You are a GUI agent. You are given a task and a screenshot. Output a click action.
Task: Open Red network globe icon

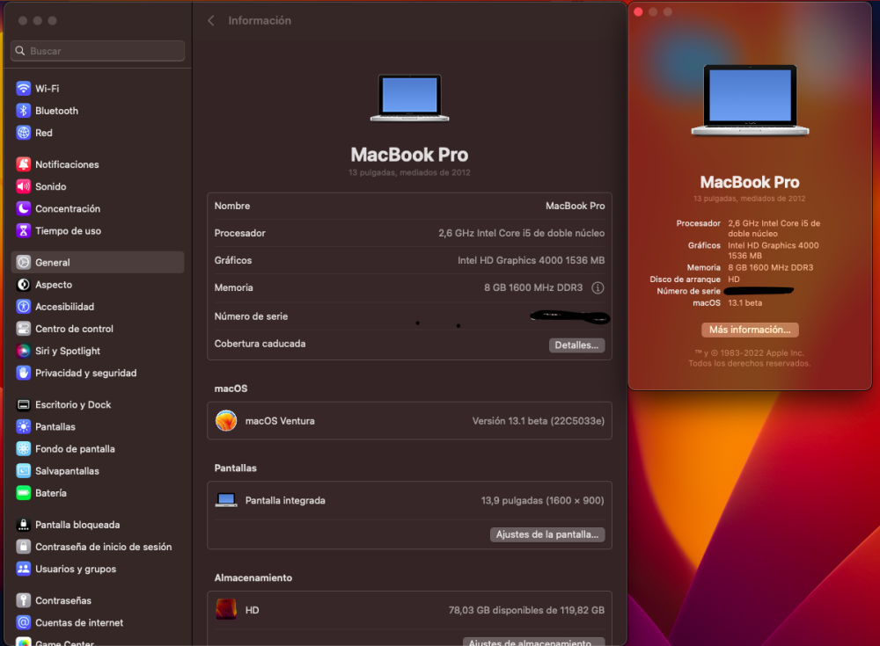point(23,133)
